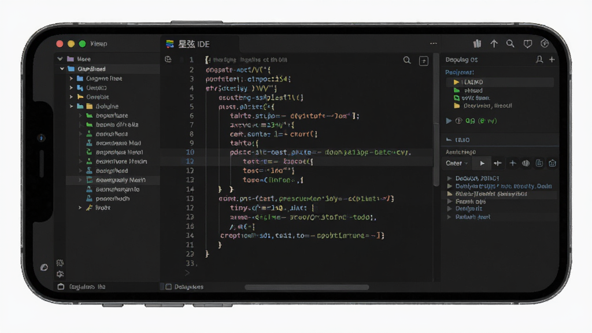The width and height of the screenshot is (592, 333).
Task: Open the dropdown left of the debug play button
Action: coord(457,164)
